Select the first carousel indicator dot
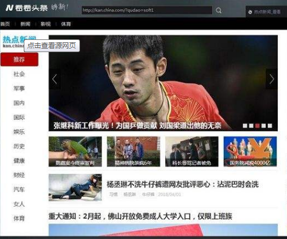287x239 pixels. (x=245, y=126)
